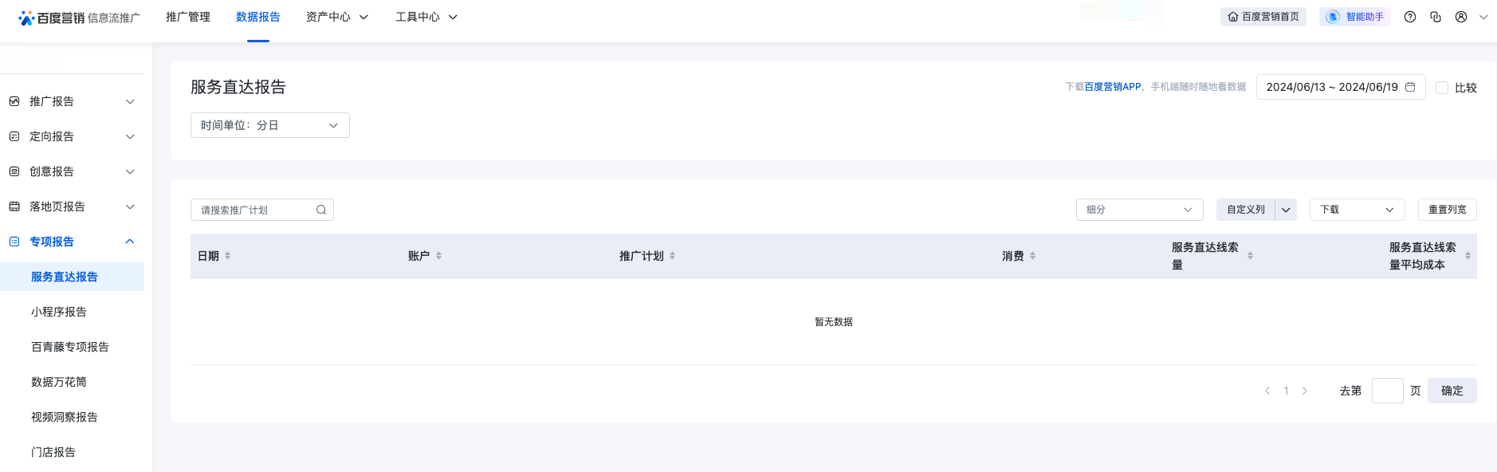This screenshot has width=1497, height=472.
Task: Open the calendar icon in date range
Action: click(x=1410, y=87)
